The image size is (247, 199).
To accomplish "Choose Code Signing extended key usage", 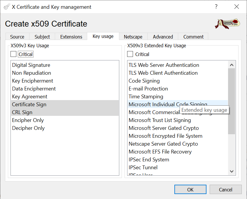I will [144, 81].
